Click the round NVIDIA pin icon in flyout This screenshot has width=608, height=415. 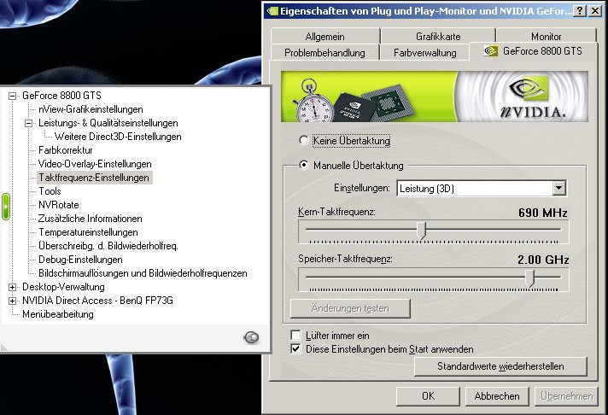[251, 337]
